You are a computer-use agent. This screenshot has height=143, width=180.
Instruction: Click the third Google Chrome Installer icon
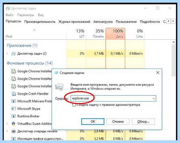point(13,86)
